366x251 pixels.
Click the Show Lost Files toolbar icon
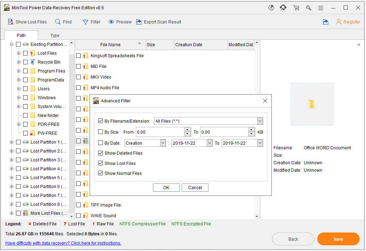point(27,22)
